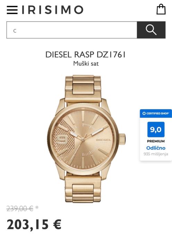The width and height of the screenshot is (172, 240).
Task: Click the IRISIMO logo
Action: click(x=53, y=10)
